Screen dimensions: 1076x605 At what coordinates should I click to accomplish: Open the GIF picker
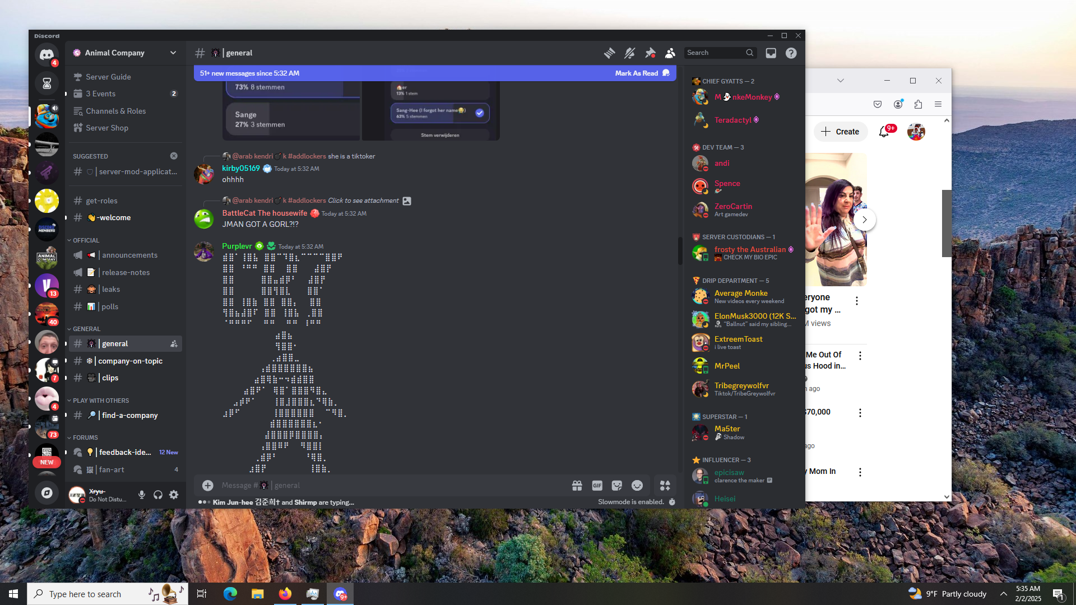pos(597,486)
